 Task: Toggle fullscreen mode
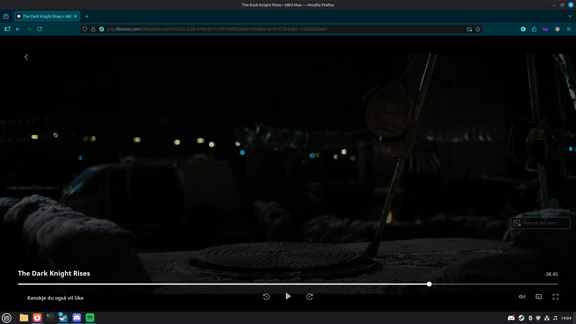[x=556, y=297]
